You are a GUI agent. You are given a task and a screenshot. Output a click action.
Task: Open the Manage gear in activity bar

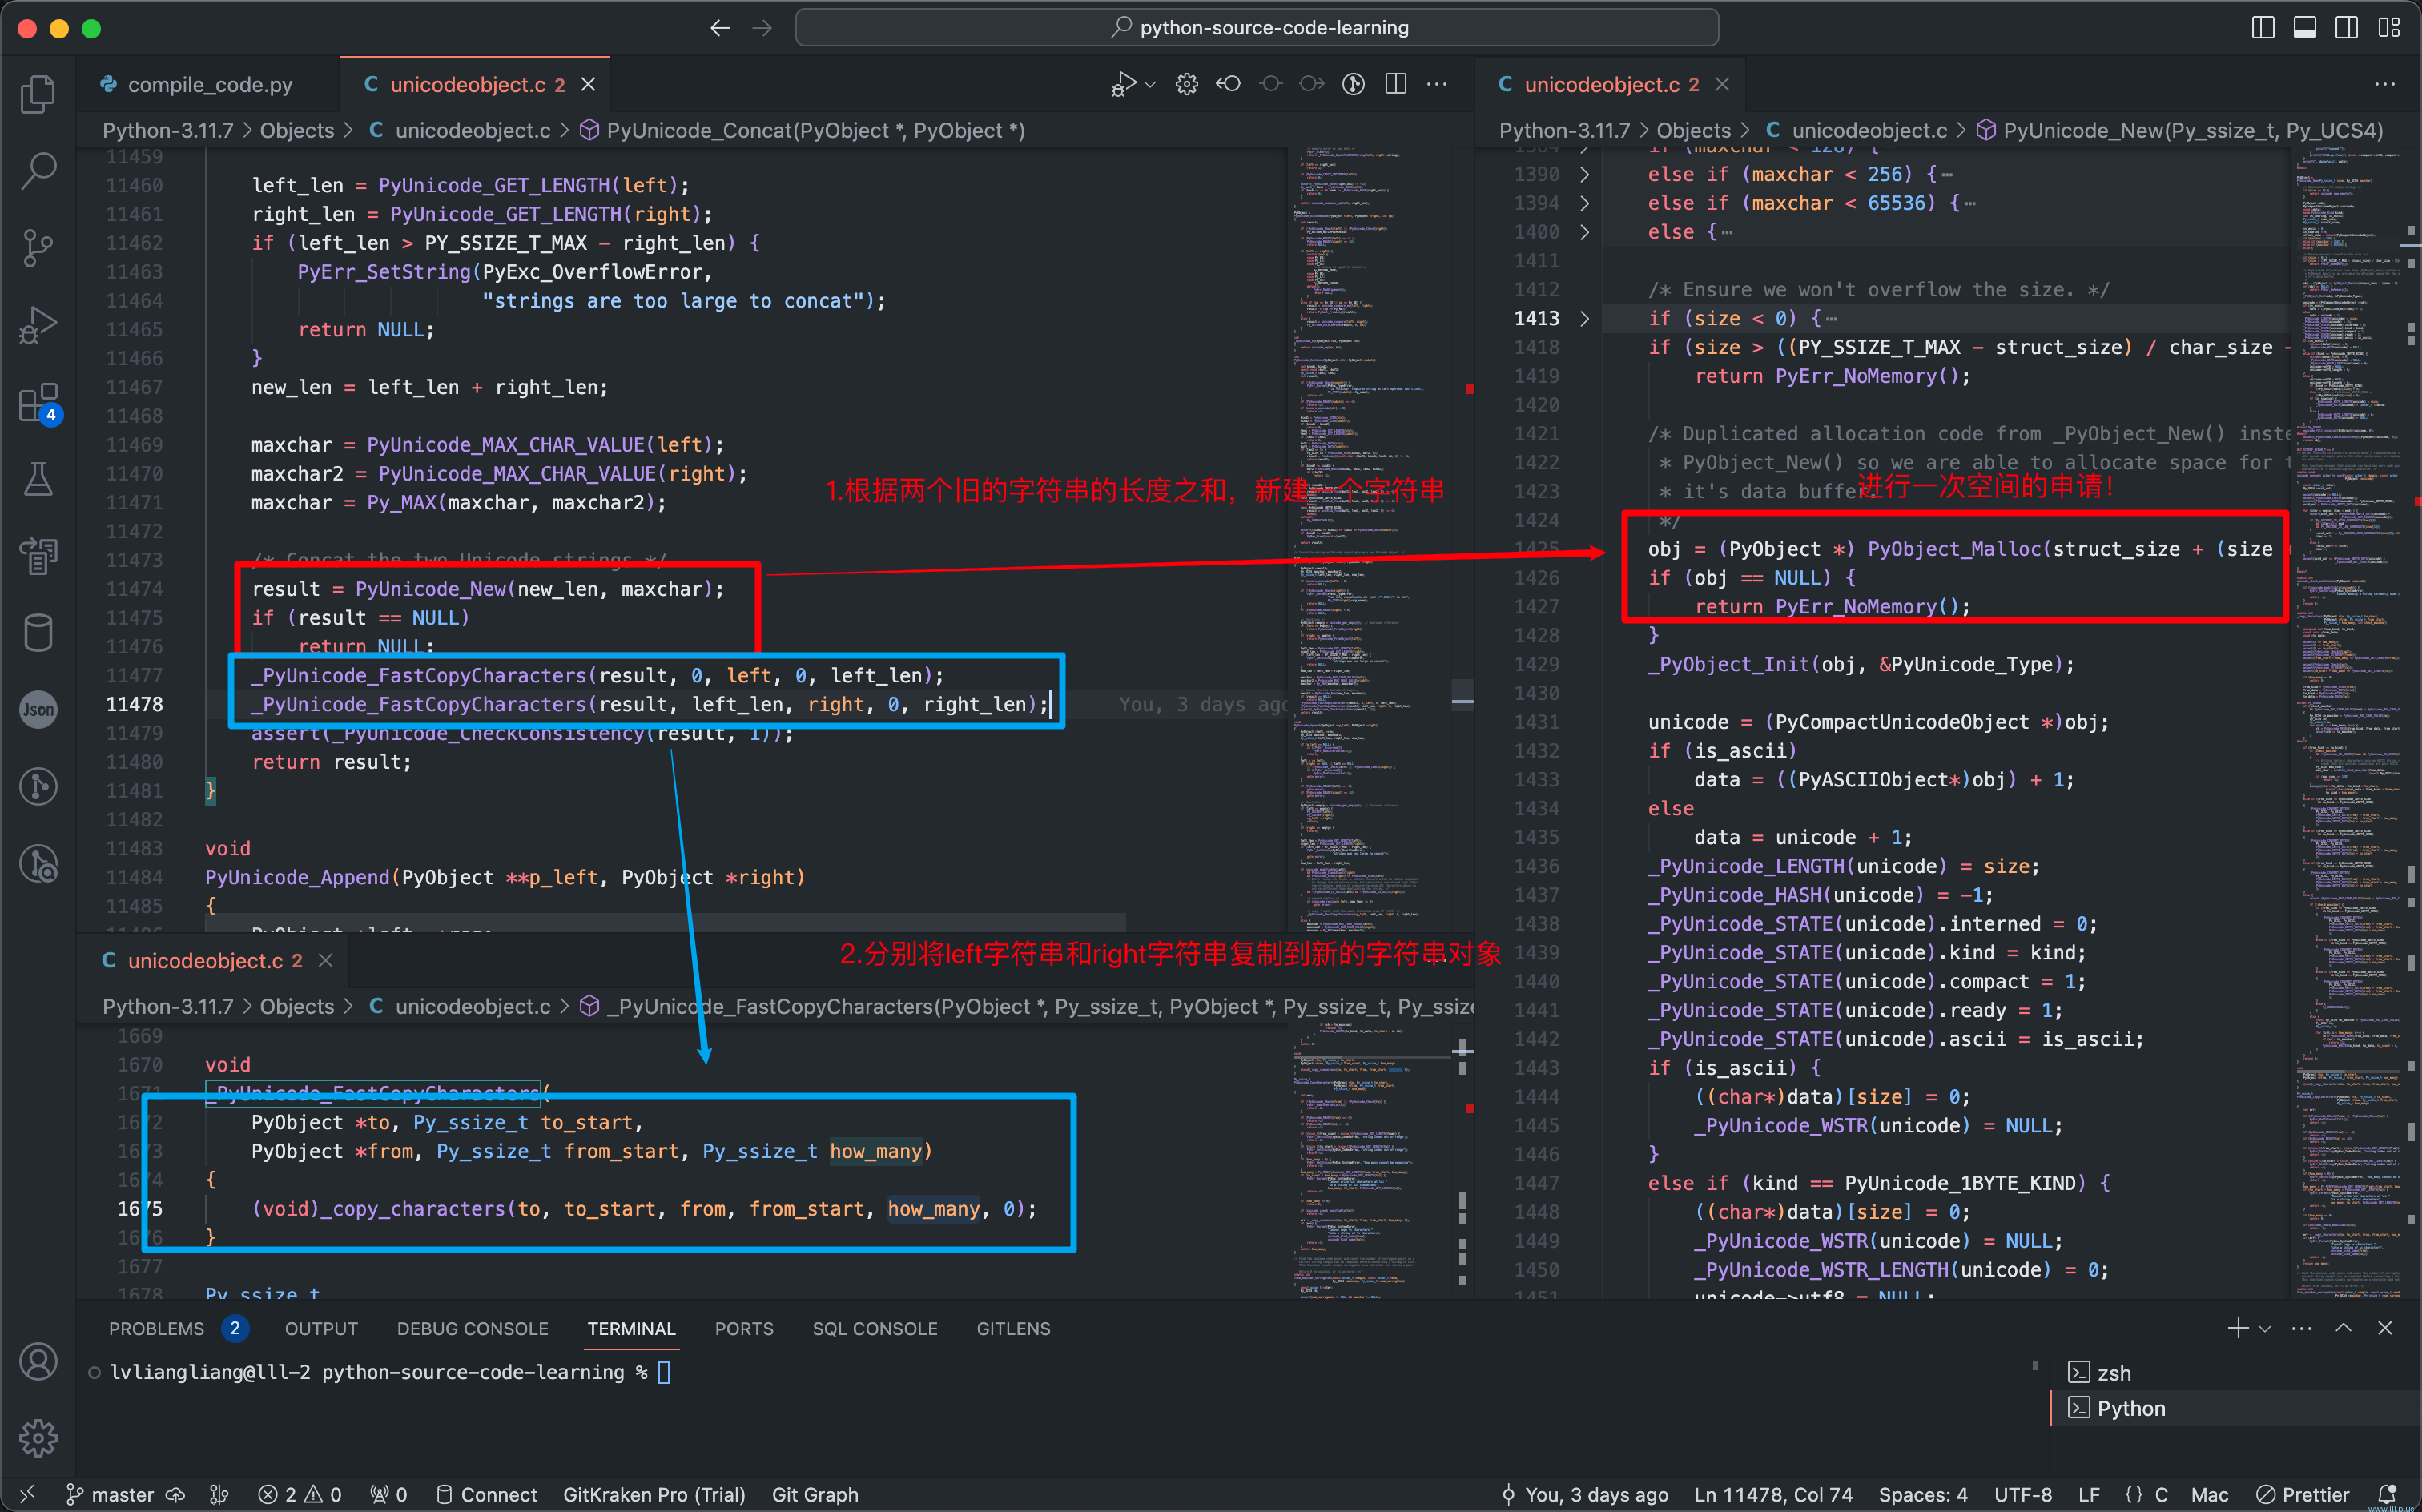38,1438
